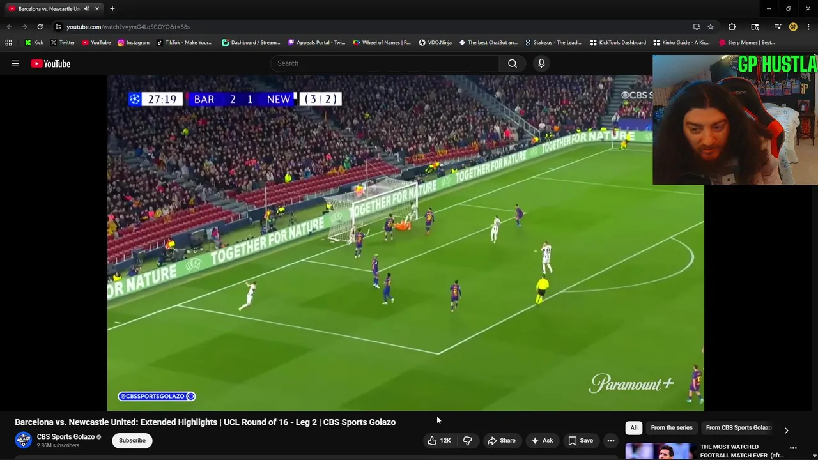Screen dimensions: 818x460
Task: Close the Barcelona vs. Newcastle tab
Action: pyautogui.click(x=97, y=8)
